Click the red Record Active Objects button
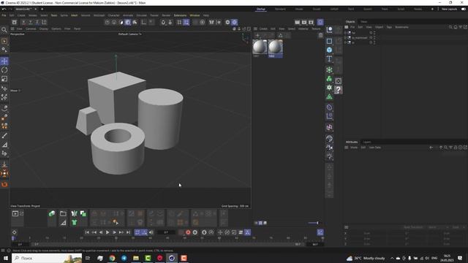Image resolution: width=468 pixels, height=263 pixels. [188, 232]
